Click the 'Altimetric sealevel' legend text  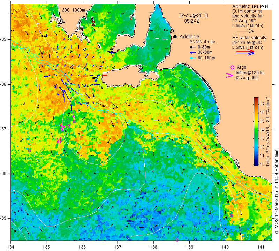point(250,6)
